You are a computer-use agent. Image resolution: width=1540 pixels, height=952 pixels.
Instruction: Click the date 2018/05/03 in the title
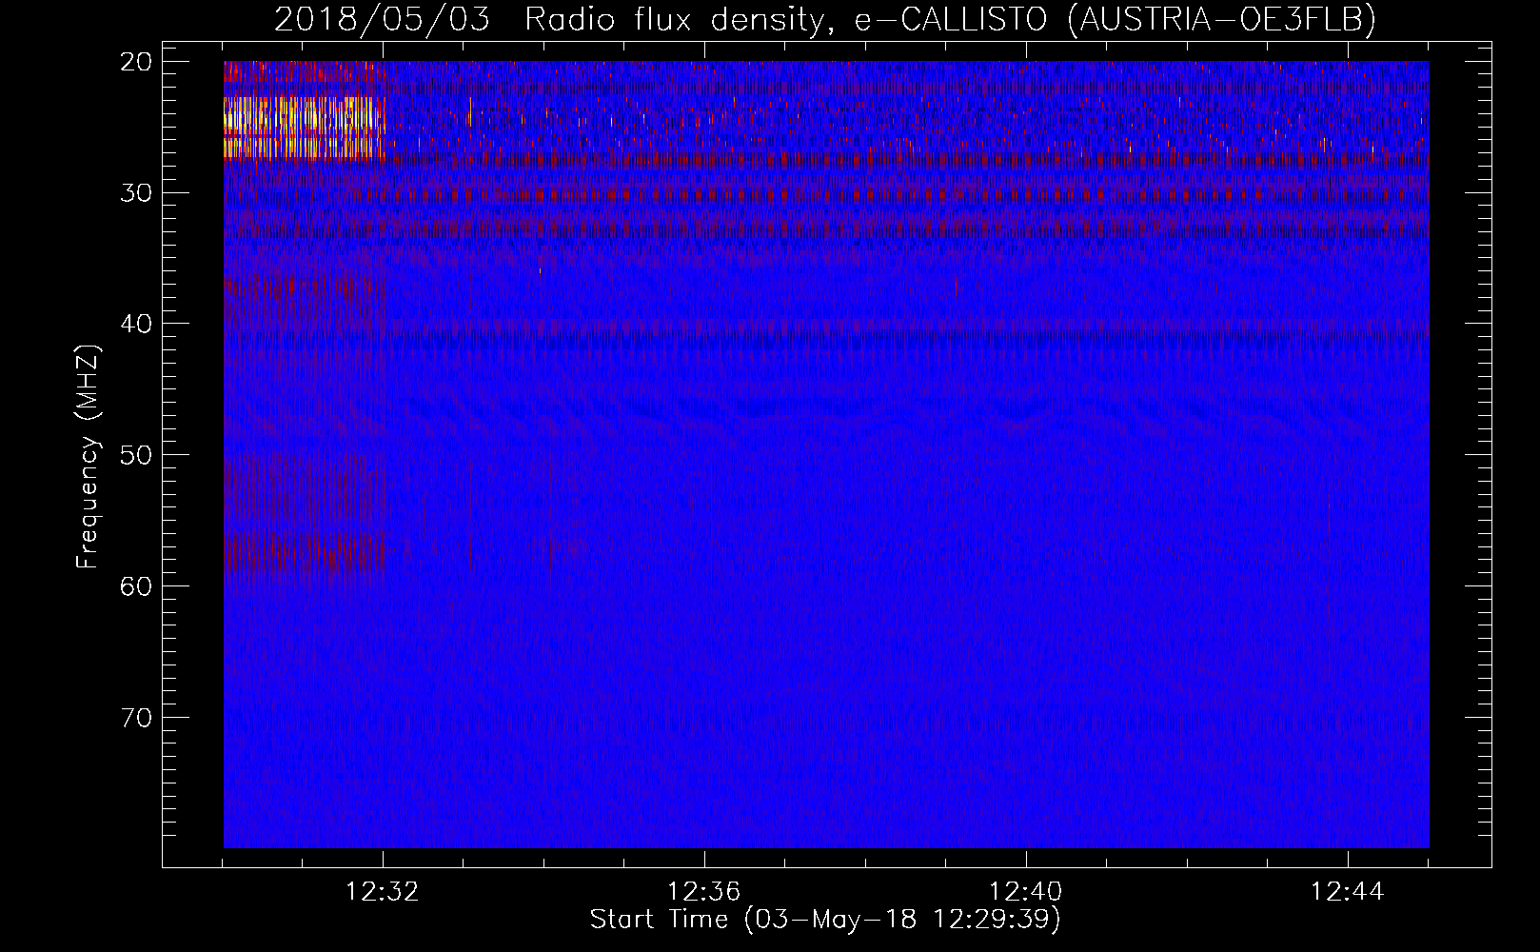tap(382, 19)
